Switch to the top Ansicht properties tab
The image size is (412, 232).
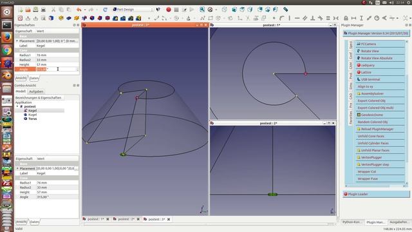coord(21,78)
